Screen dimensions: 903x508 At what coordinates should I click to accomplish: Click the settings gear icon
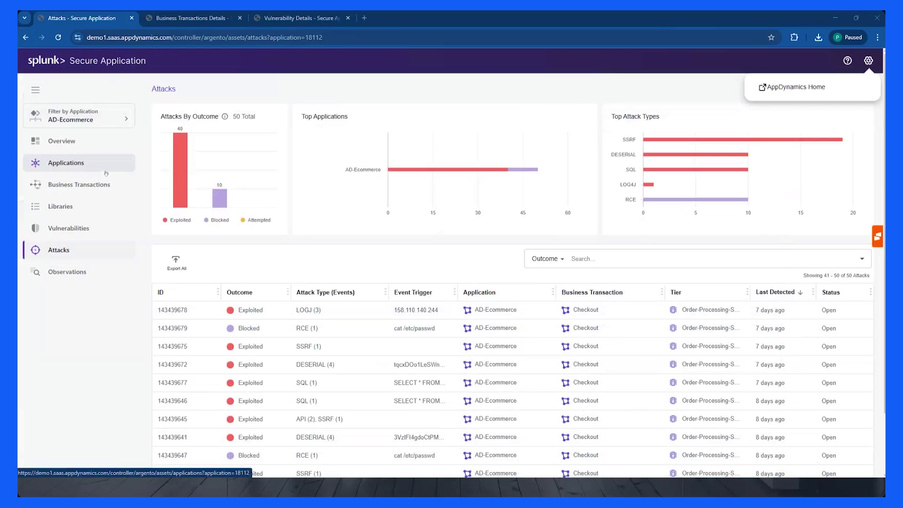click(x=868, y=61)
